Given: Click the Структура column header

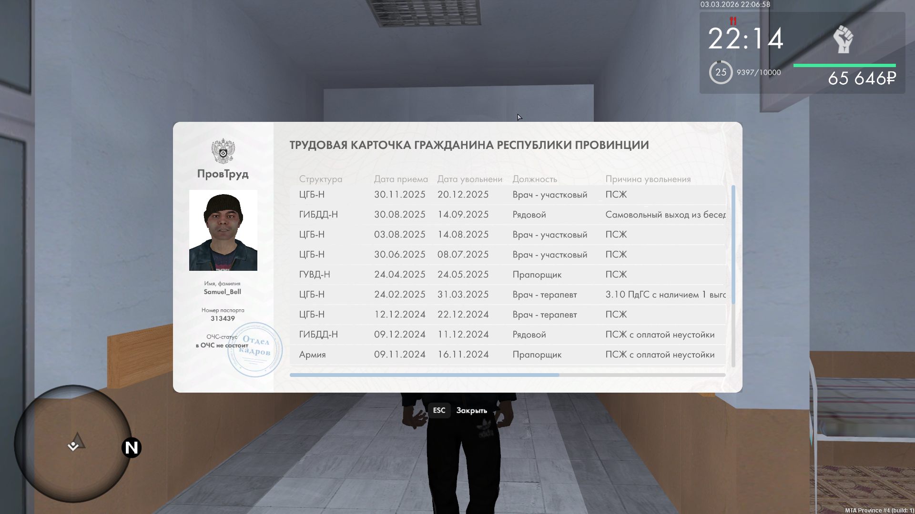Looking at the screenshot, I should point(321,179).
